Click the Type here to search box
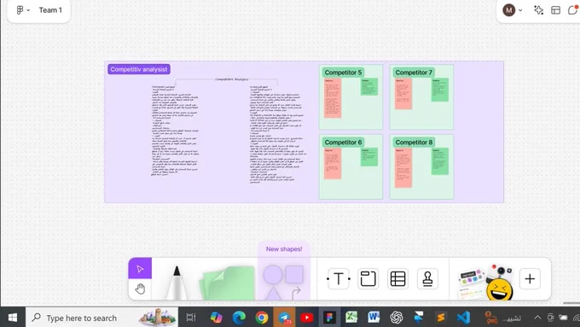 [x=101, y=318]
